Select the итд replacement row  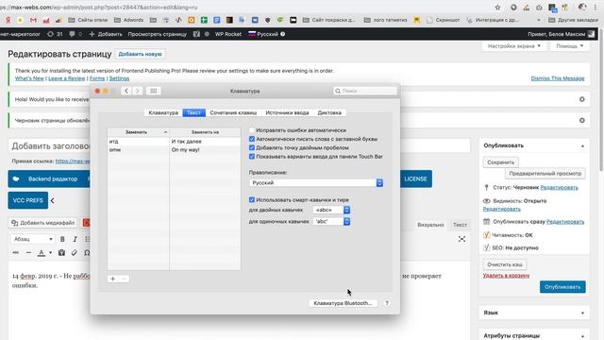coord(174,142)
